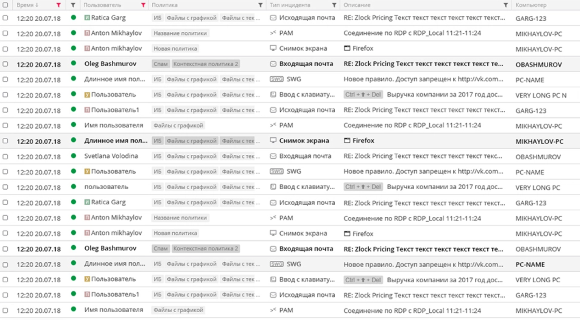This screenshot has width=580, height=320.
Task: Click the ИБ policy tag in Svetlana Volodina's row
Action: (158, 156)
